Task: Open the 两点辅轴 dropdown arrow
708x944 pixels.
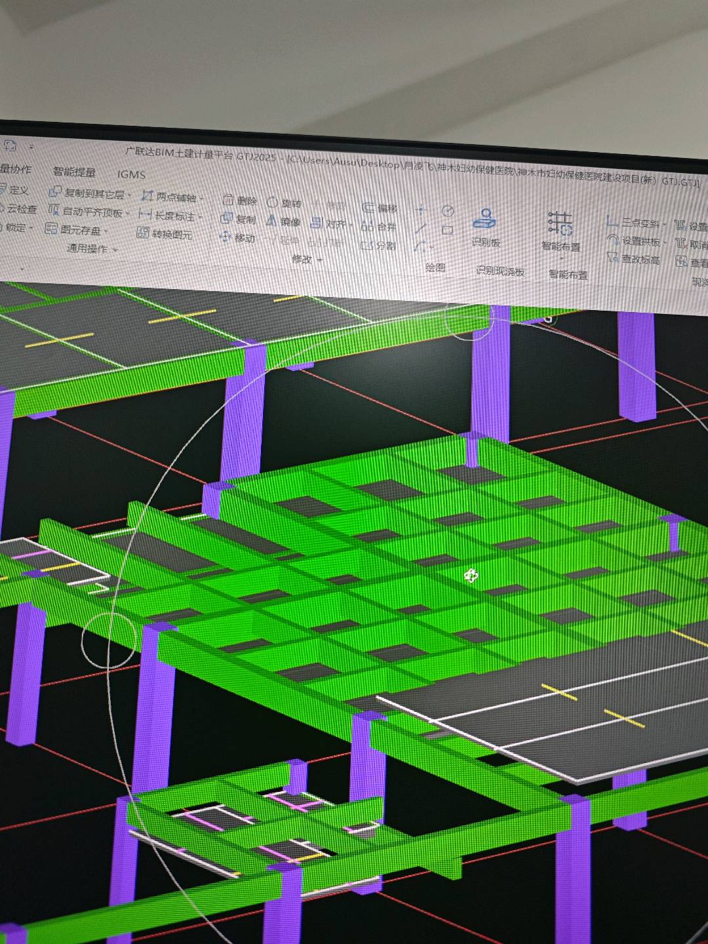Action: click(201, 199)
